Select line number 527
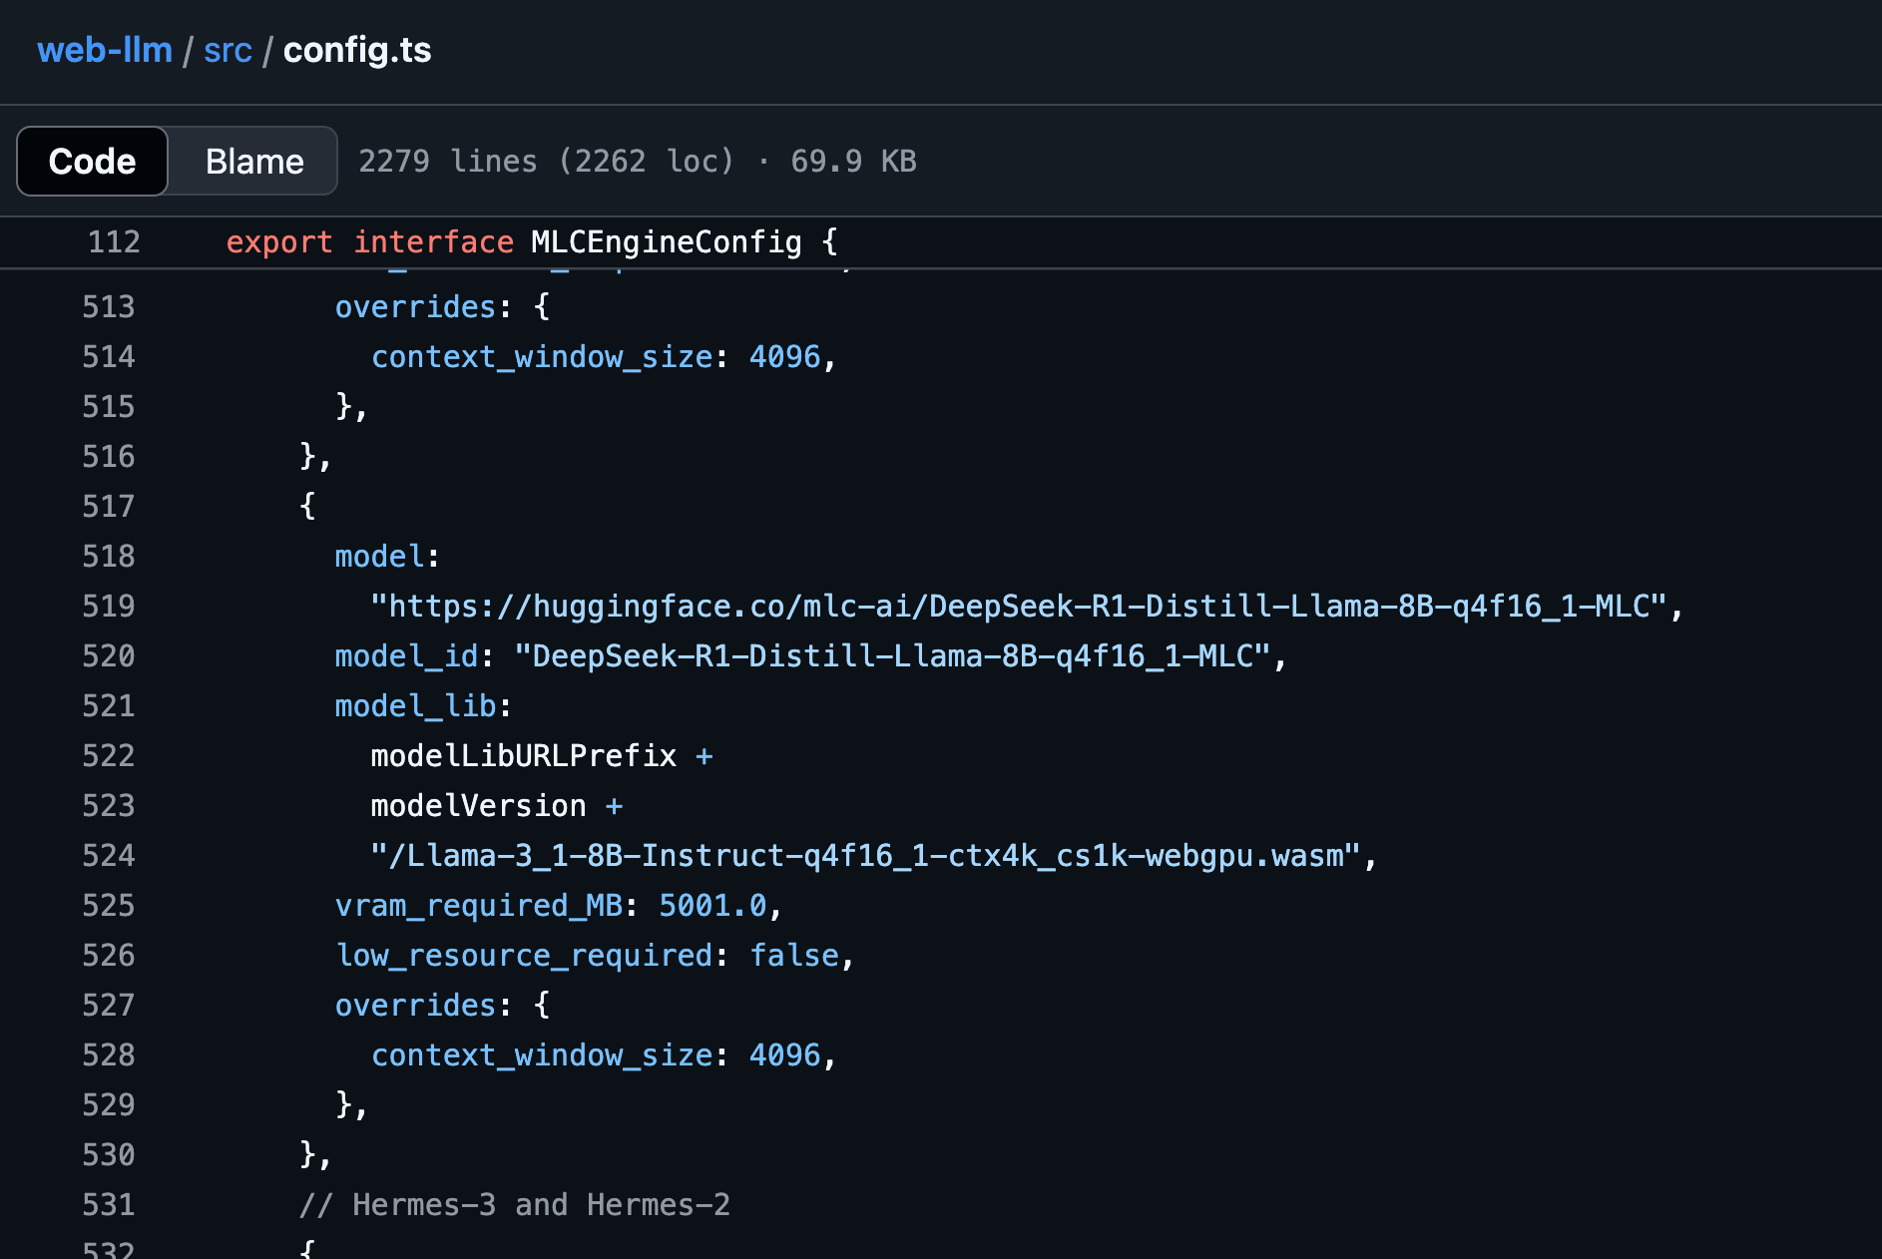This screenshot has height=1259, width=1882. tap(108, 1005)
